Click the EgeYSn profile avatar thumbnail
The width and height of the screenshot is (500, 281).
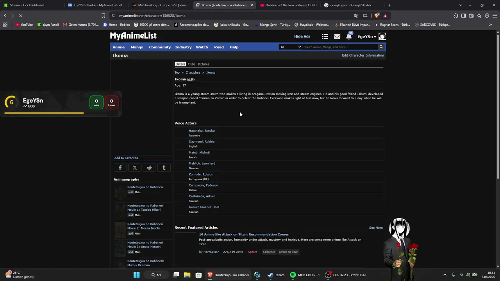(382, 36)
